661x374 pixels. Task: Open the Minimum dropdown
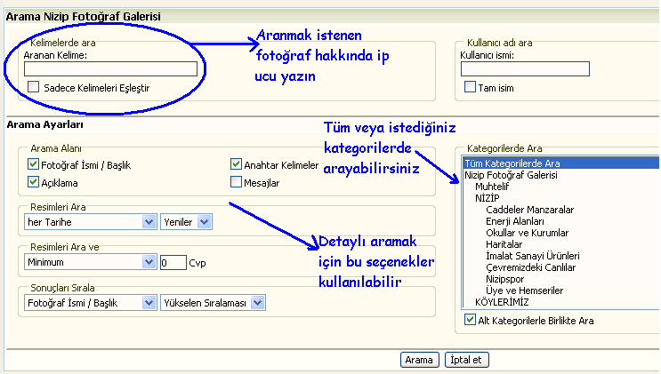[90, 262]
